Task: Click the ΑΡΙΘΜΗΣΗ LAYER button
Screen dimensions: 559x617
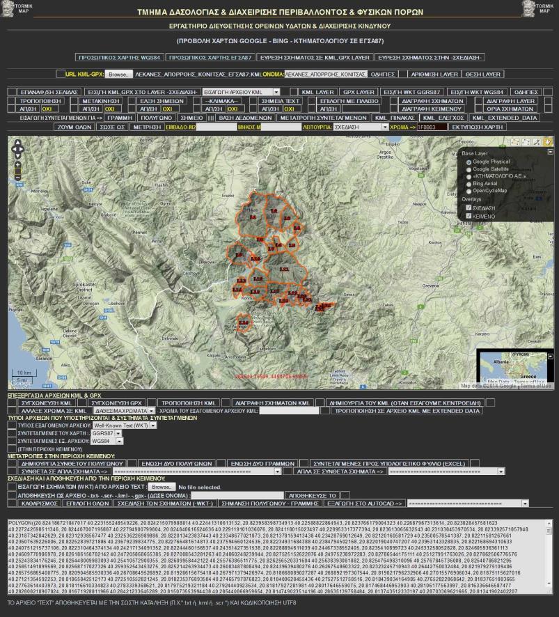Action: click(x=434, y=74)
